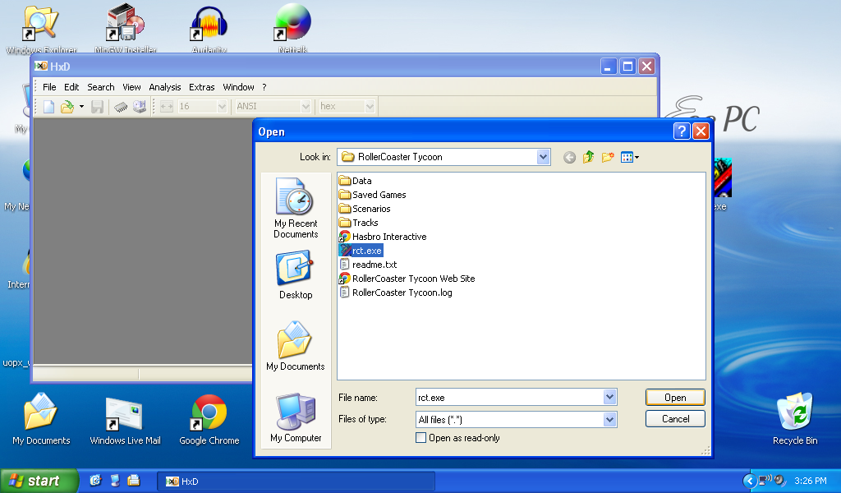Select the Hasbro Interactive shortcut
This screenshot has height=493, width=841.
[383, 237]
